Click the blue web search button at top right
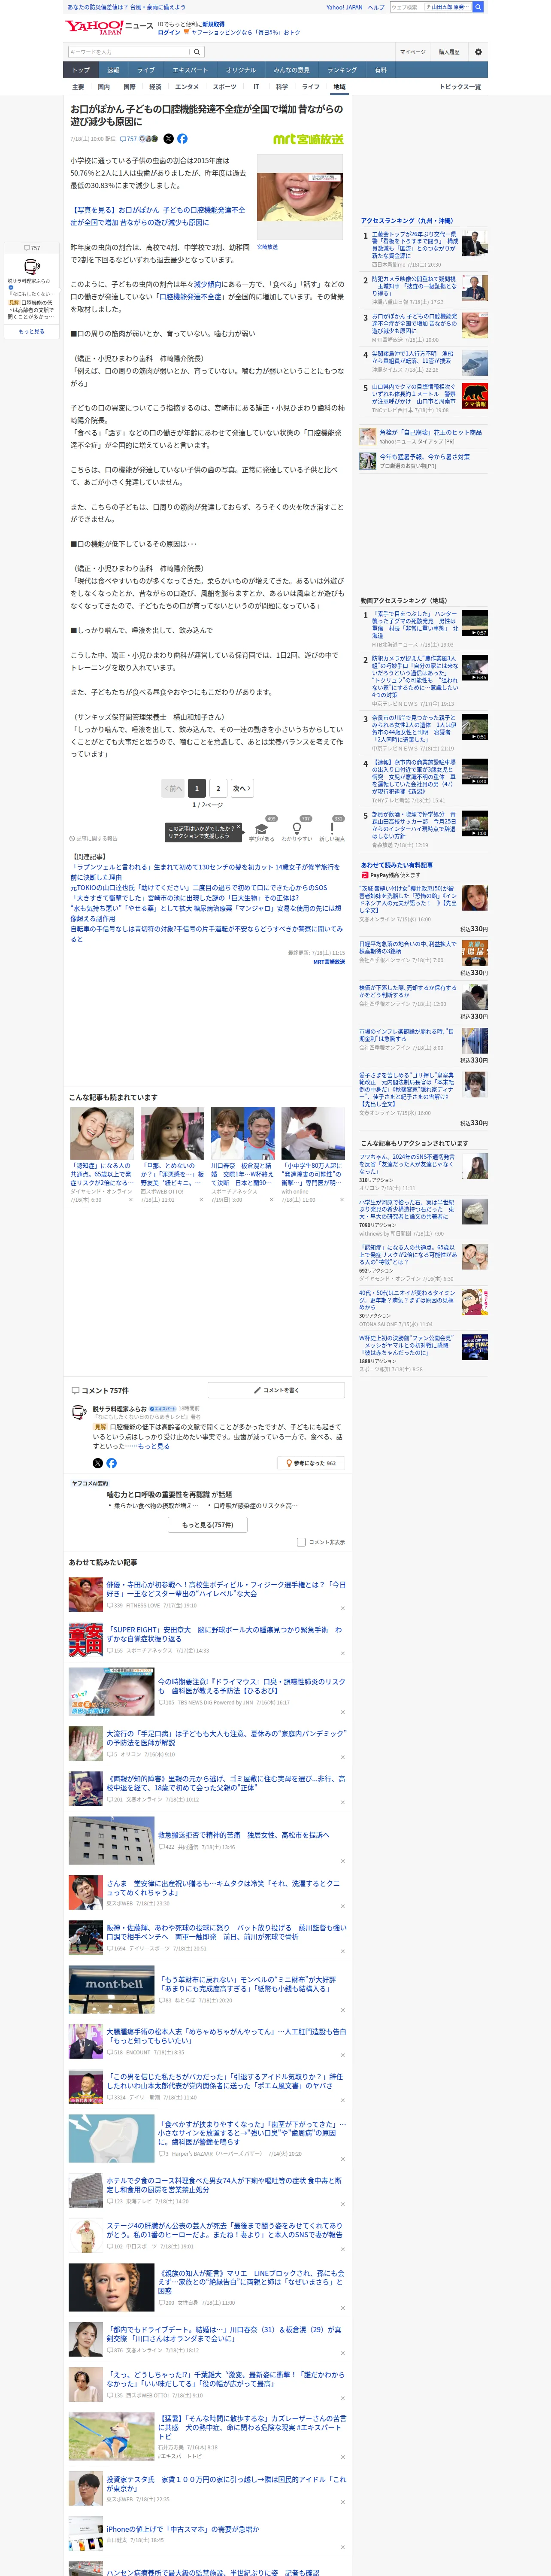 pos(478,7)
